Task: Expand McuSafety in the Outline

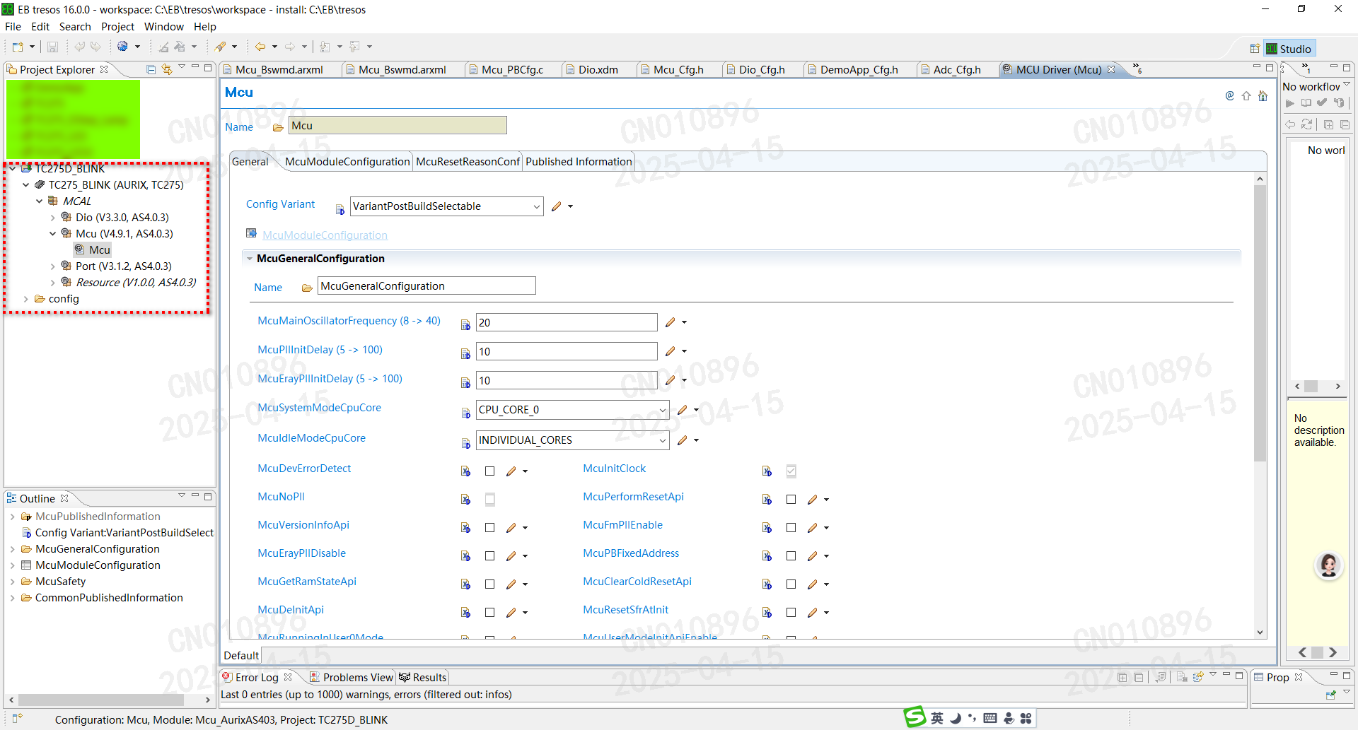Action: coord(12,582)
